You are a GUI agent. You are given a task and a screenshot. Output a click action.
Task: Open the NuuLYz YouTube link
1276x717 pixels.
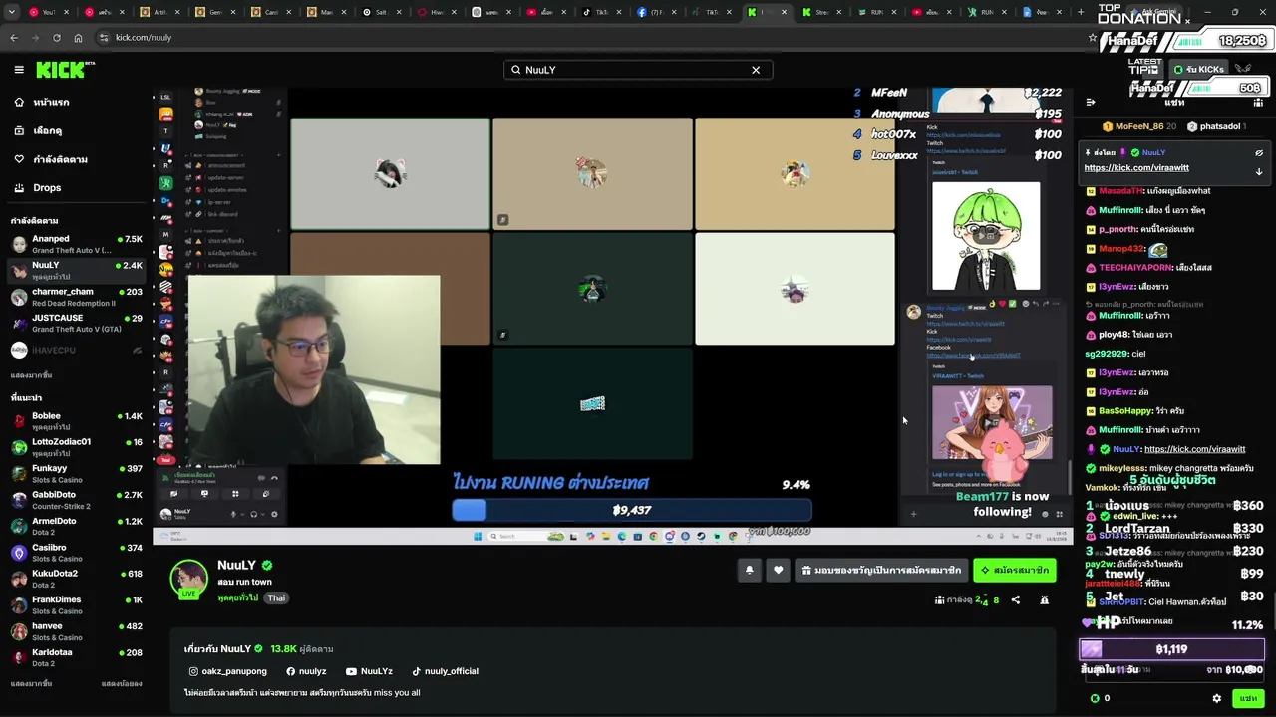pyautogui.click(x=369, y=671)
